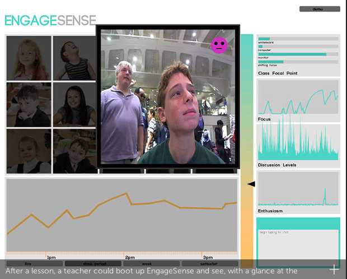The width and height of the screenshot is (347, 279).
Task: Click the whiteboard focal point bar
Action: coord(298,39)
